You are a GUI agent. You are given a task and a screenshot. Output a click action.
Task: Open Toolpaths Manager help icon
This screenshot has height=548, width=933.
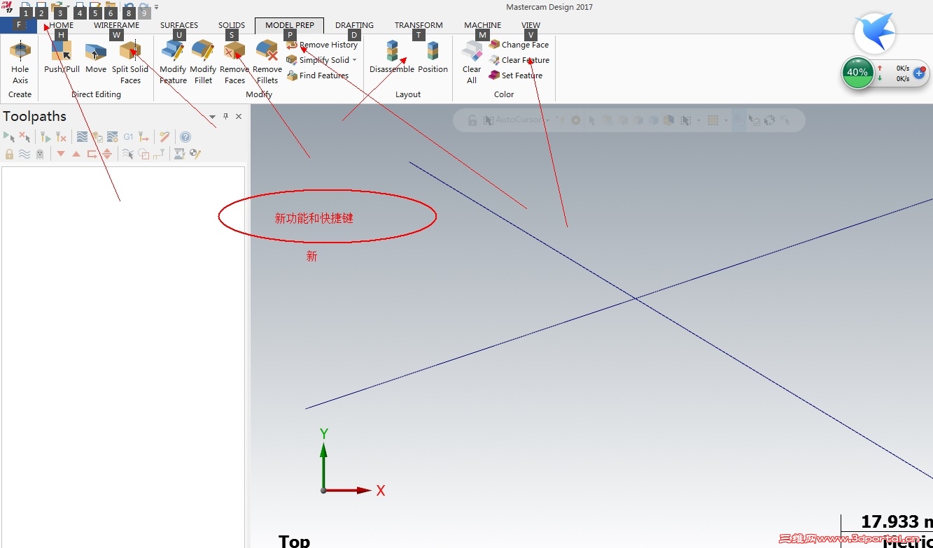pos(185,137)
